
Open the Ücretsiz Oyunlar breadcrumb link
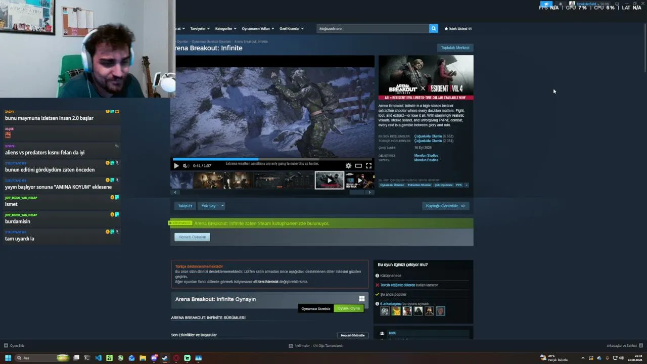(x=211, y=41)
